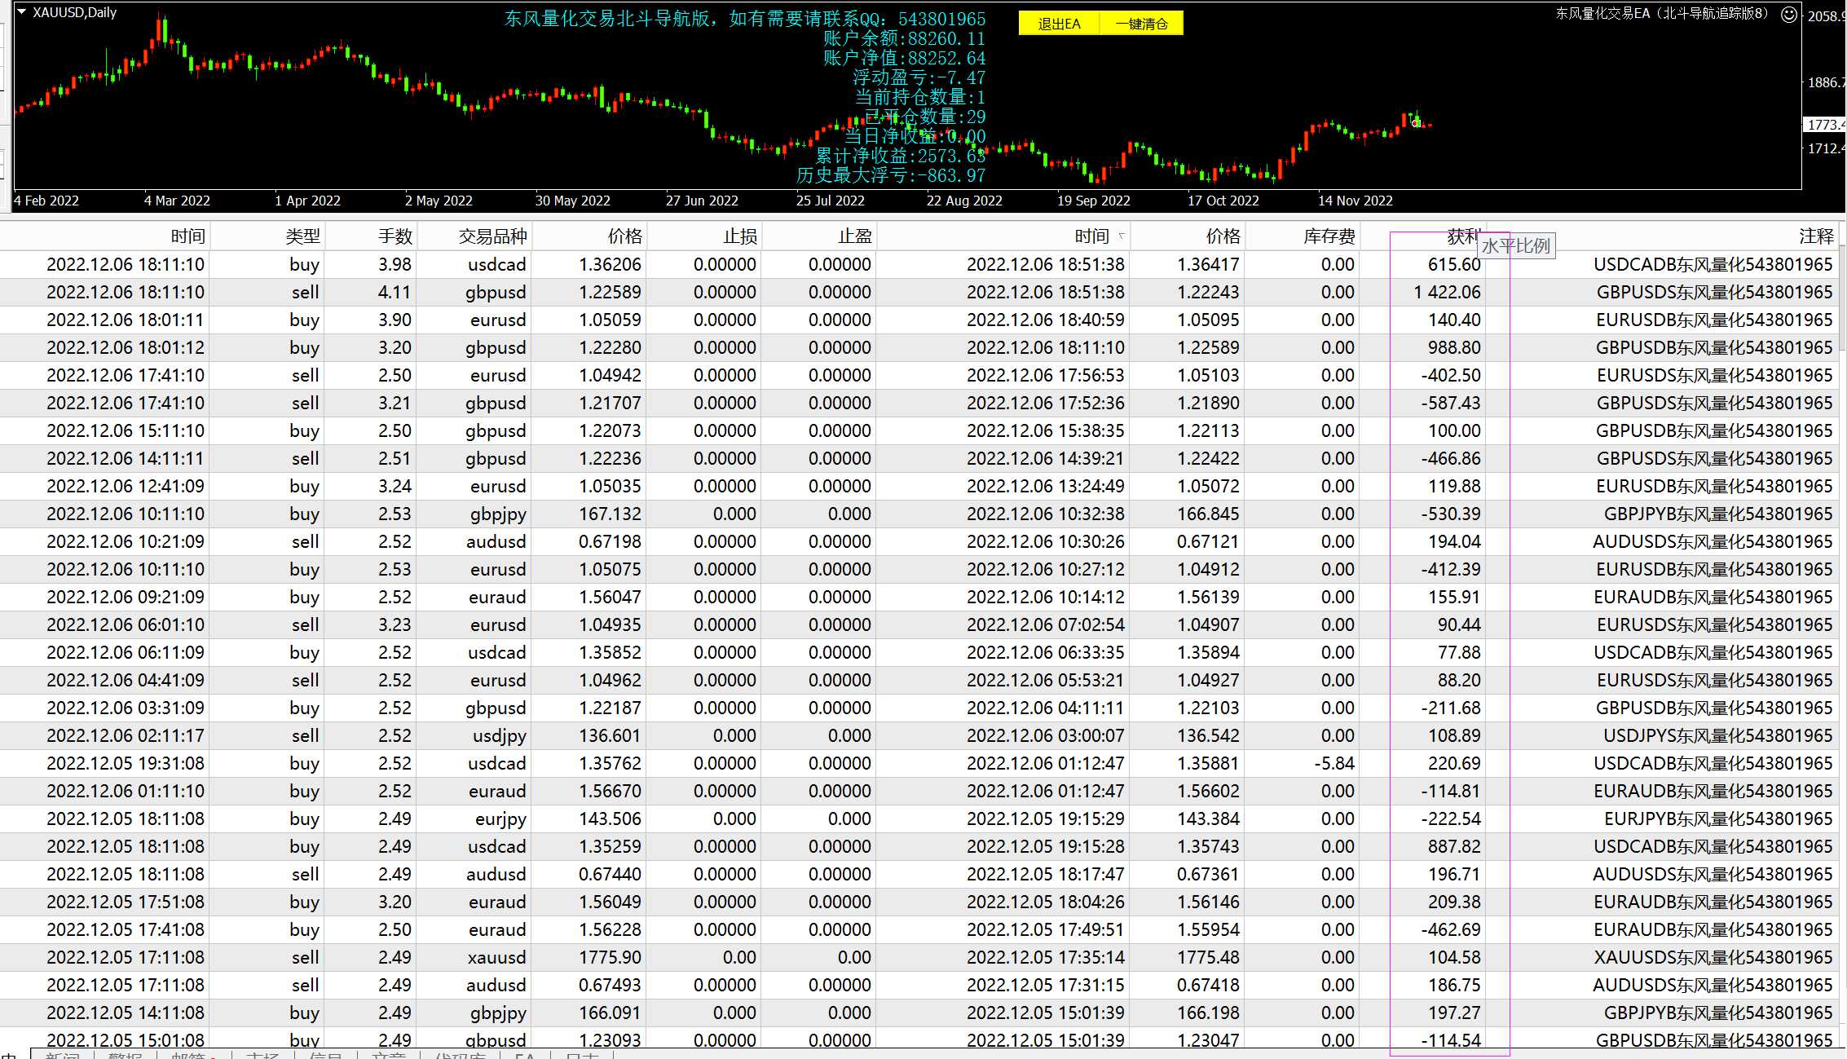Select the profit cell -530.39
This screenshot has height=1059, width=1847.
1451,514
